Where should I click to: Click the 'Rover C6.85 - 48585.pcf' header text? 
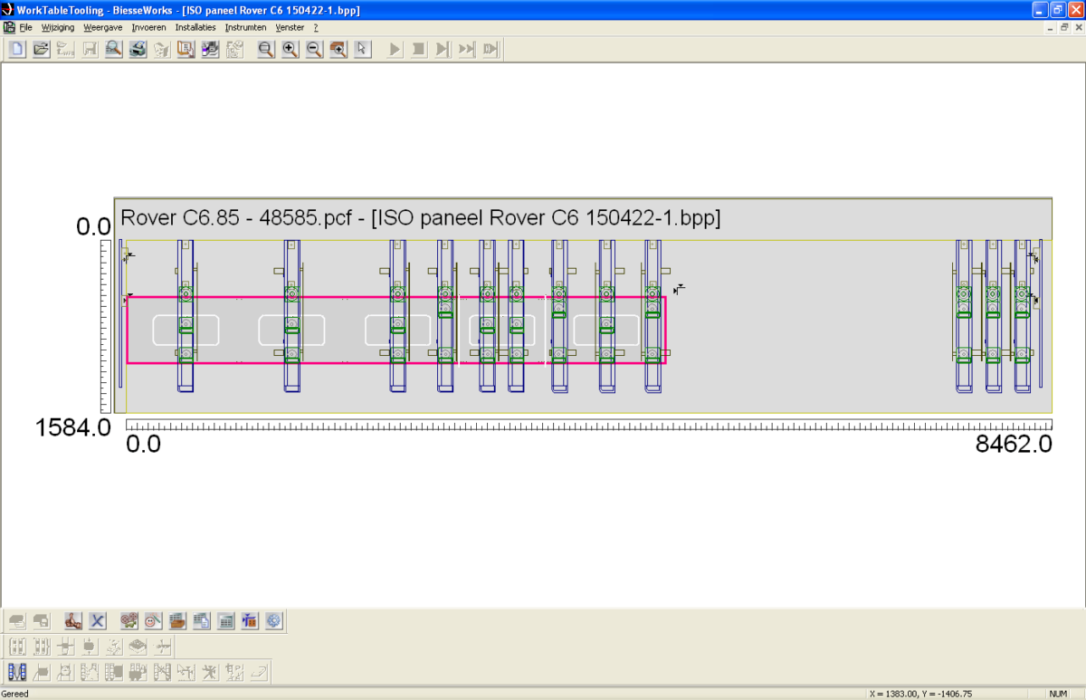point(242,218)
